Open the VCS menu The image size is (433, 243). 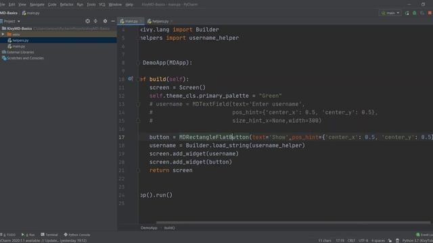click(102, 5)
